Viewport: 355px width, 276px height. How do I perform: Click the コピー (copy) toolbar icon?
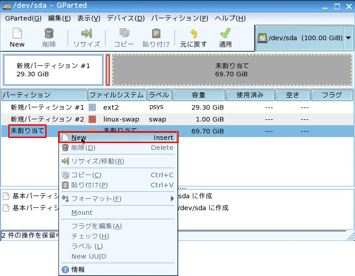point(124,34)
